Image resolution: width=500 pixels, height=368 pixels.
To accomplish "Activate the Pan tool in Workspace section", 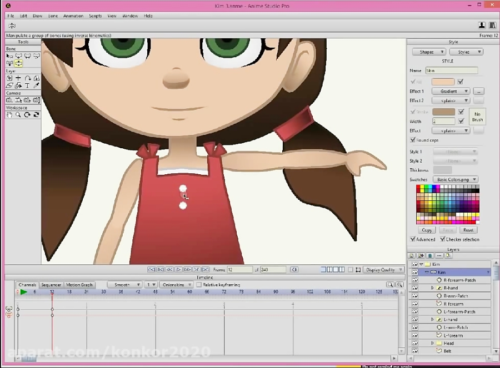I will (10, 114).
